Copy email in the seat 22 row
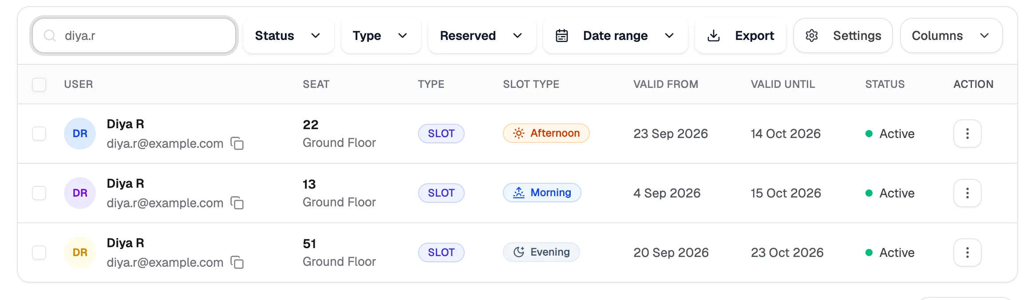1035x300 pixels. point(237,143)
